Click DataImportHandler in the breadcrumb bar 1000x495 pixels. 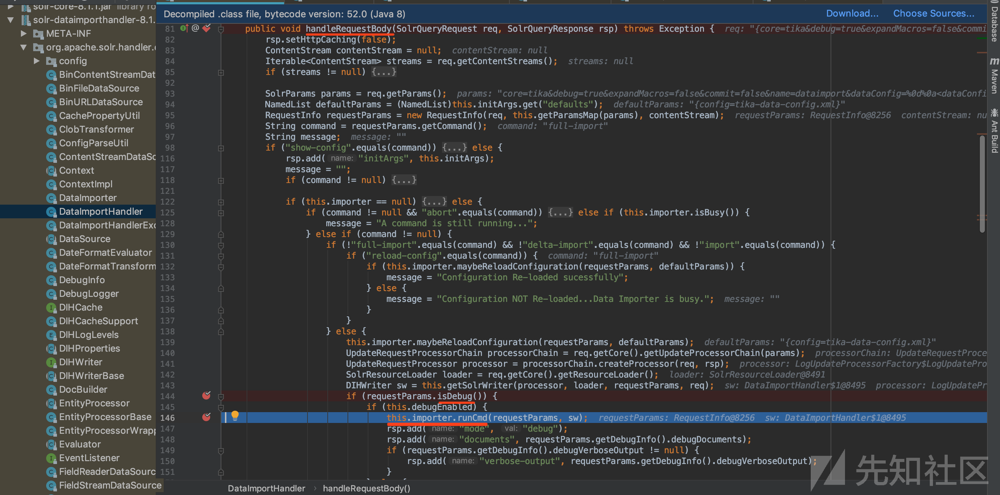point(266,488)
